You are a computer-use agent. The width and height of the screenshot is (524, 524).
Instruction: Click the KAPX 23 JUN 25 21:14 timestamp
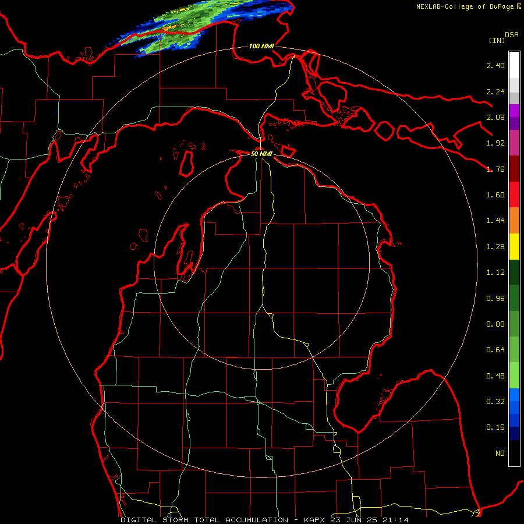coord(356,520)
